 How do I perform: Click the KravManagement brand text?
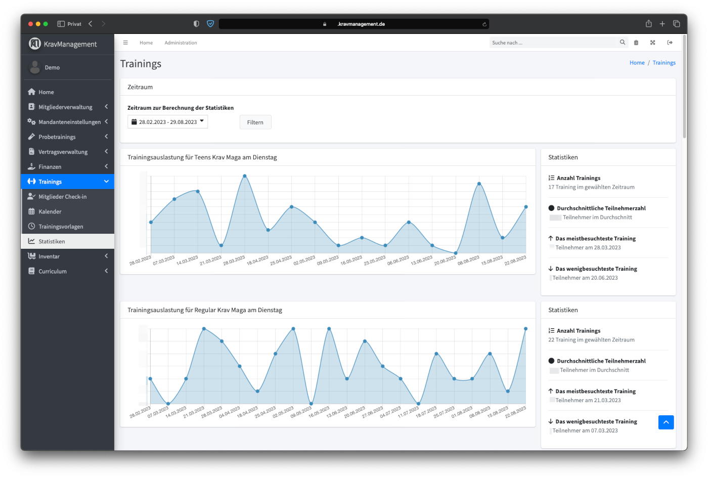70,45
